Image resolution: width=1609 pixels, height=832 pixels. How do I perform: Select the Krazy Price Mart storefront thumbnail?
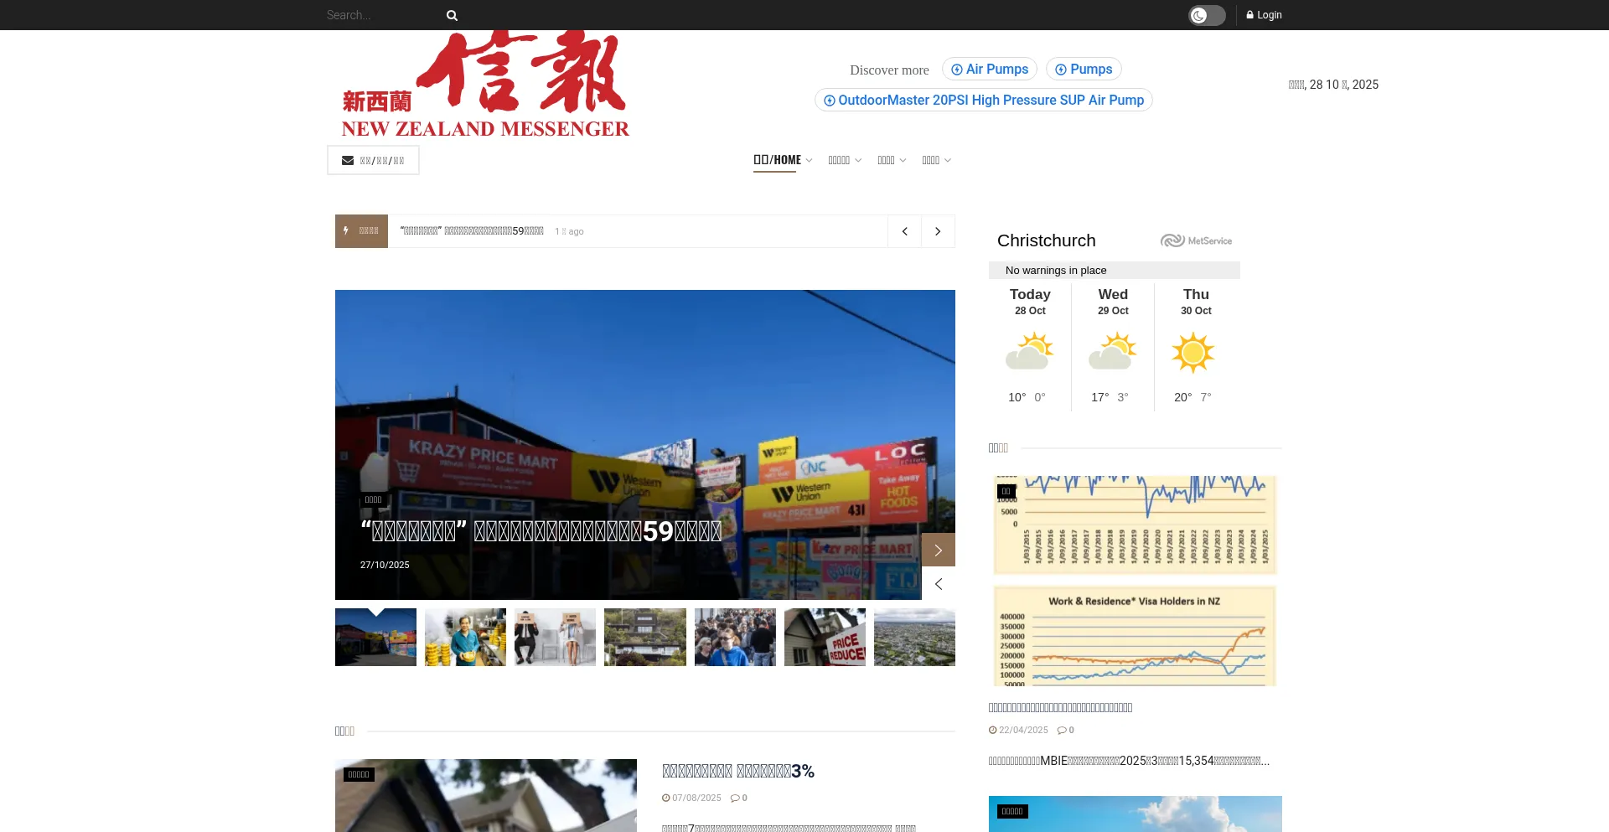pyautogui.click(x=375, y=638)
